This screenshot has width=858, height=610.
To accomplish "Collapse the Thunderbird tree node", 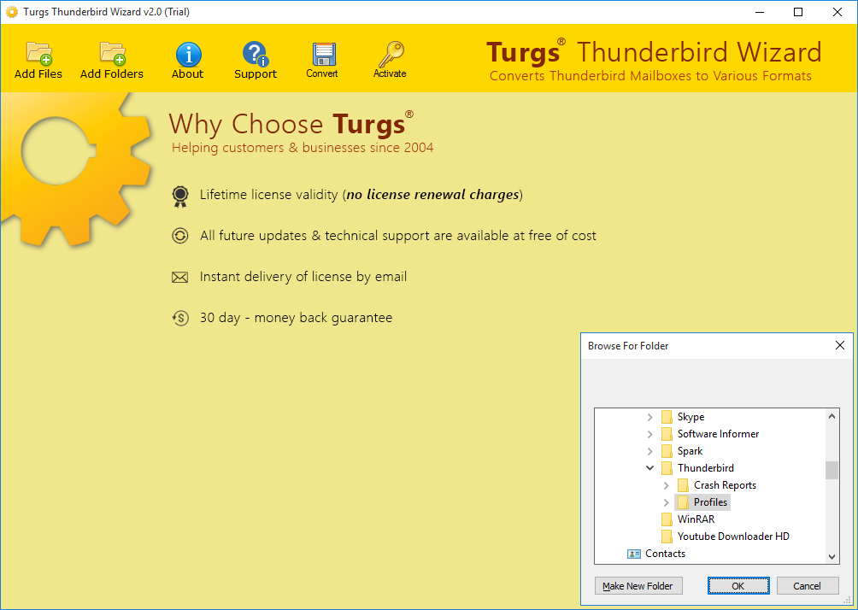I will coord(649,468).
